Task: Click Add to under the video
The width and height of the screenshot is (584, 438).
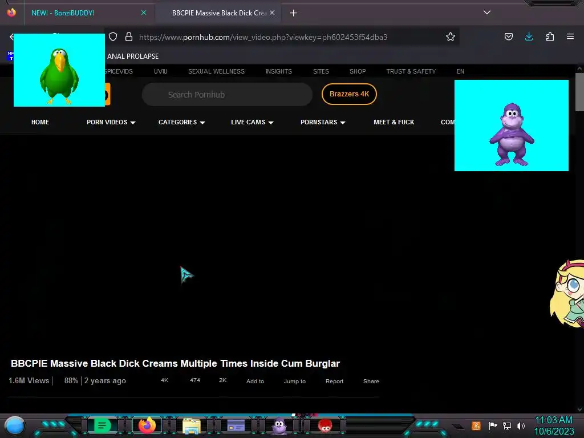Action: tap(255, 382)
